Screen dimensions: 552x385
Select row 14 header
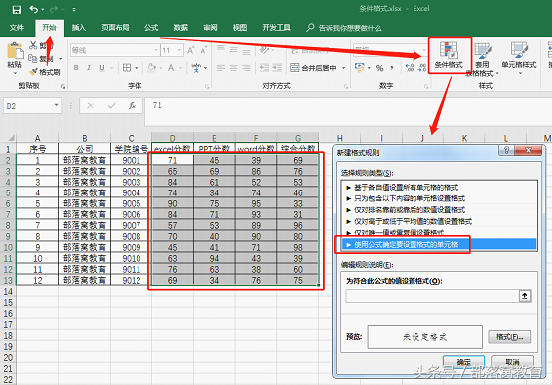[8, 292]
